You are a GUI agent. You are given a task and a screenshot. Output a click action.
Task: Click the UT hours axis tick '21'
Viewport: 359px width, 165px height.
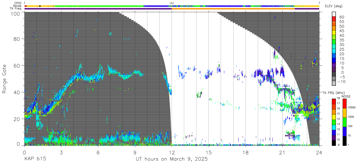coord(282,152)
